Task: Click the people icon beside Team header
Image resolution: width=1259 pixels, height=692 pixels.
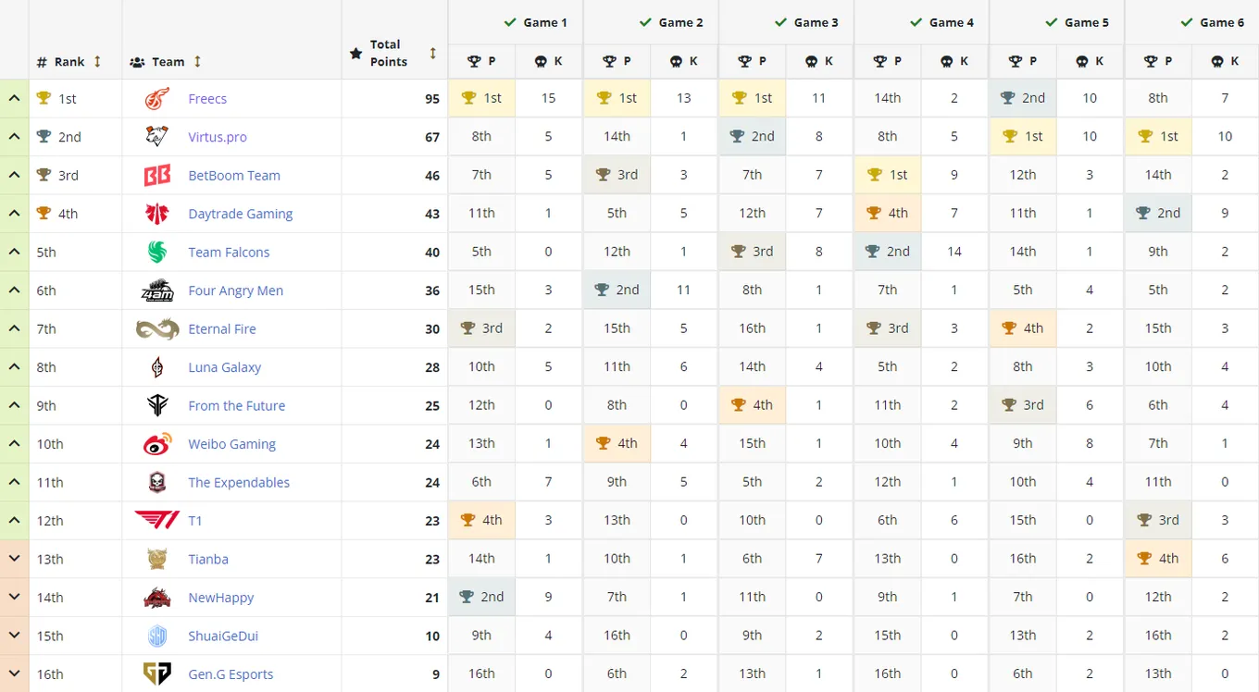Action: tap(137, 62)
